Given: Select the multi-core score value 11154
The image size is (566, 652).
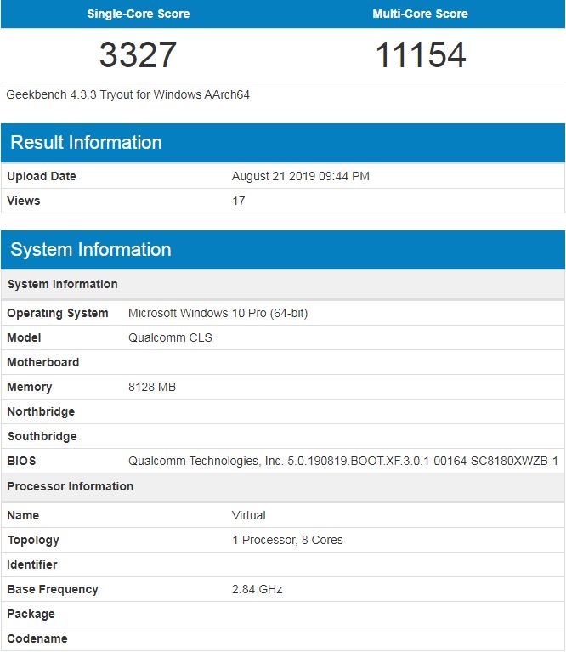Looking at the screenshot, I should (420, 55).
